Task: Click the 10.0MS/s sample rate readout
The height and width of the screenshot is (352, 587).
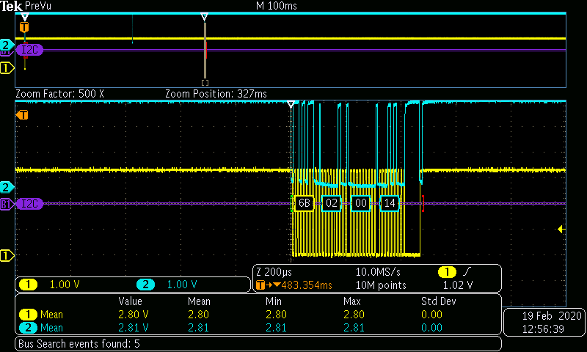Action: click(378, 272)
